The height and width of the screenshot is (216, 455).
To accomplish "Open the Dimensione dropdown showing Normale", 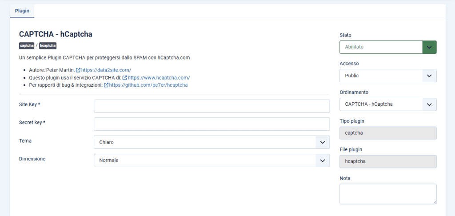I will click(212, 160).
